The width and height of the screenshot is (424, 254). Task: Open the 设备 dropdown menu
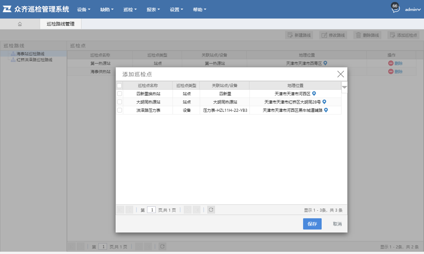[x=84, y=9]
